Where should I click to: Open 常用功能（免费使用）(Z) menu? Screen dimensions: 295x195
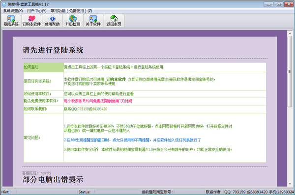click(x=71, y=11)
